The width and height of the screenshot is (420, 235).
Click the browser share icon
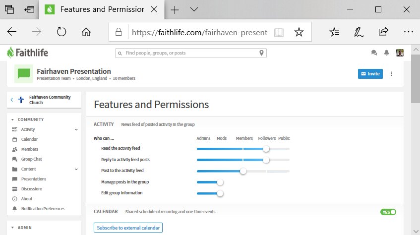coord(383,32)
